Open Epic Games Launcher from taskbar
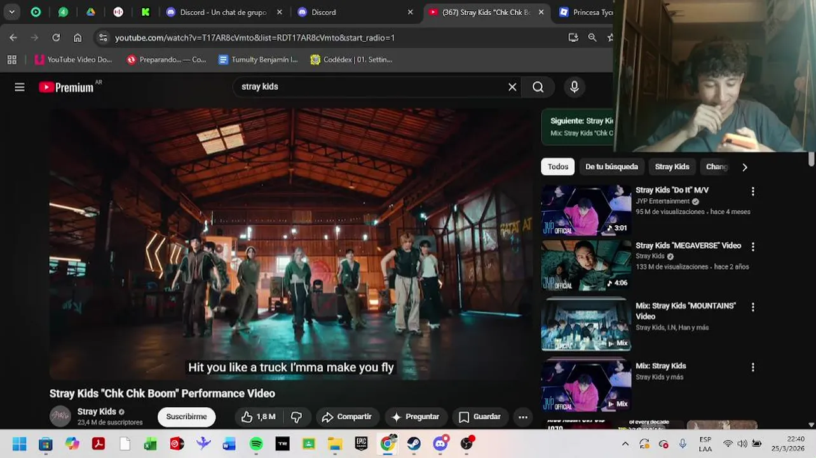816x458 pixels. click(361, 443)
